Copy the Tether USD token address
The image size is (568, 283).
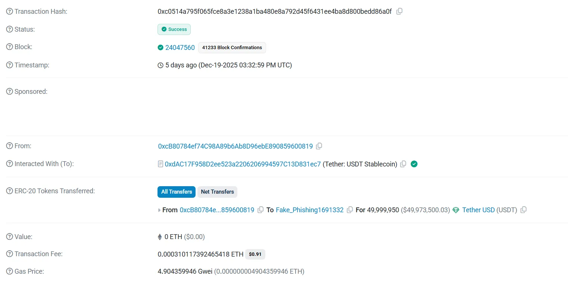click(x=524, y=210)
